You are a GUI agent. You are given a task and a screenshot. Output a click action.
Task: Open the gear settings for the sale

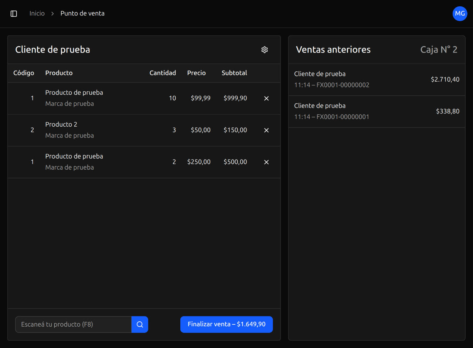pos(264,50)
